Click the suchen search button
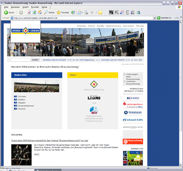This screenshot has height=171, width=183. click(35, 60)
